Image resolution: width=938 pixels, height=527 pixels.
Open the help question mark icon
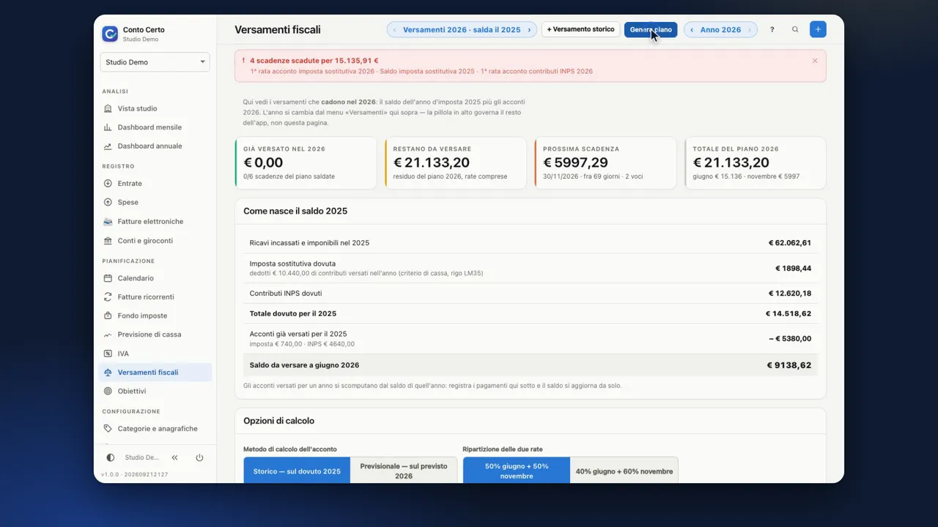772,30
